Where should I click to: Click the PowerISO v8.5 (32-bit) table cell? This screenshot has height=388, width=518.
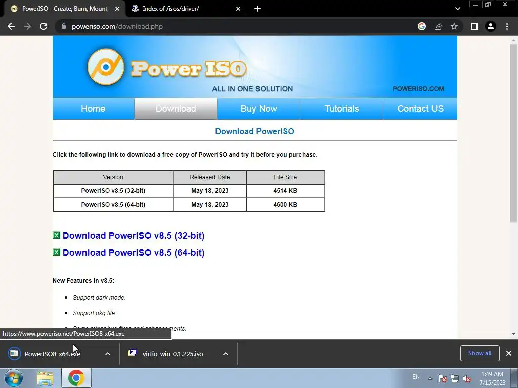click(113, 191)
